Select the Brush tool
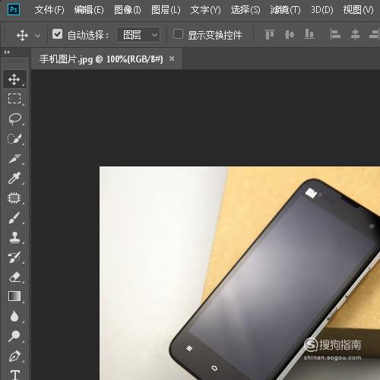380x380 pixels. pos(14,218)
